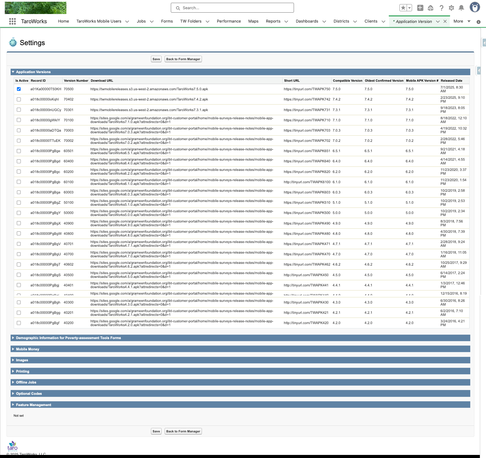The image size is (486, 458).
Task: Open the Favorites star icon
Action: [403, 8]
